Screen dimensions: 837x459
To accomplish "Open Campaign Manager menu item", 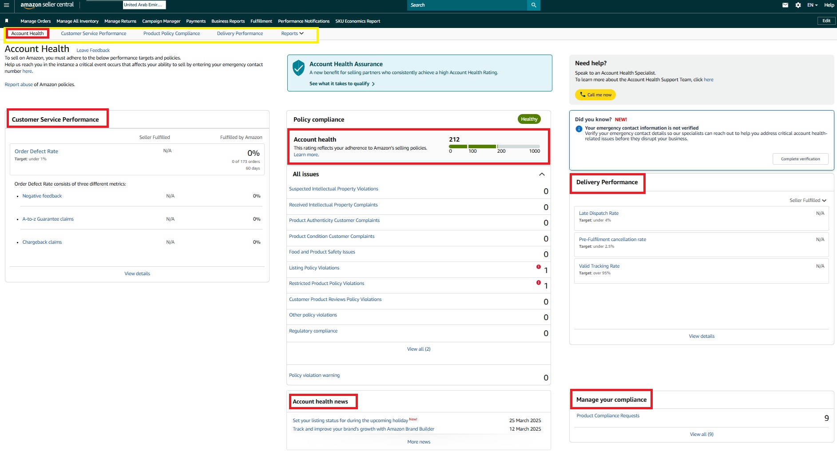I will [161, 21].
